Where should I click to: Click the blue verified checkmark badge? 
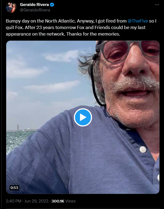point(52,5)
